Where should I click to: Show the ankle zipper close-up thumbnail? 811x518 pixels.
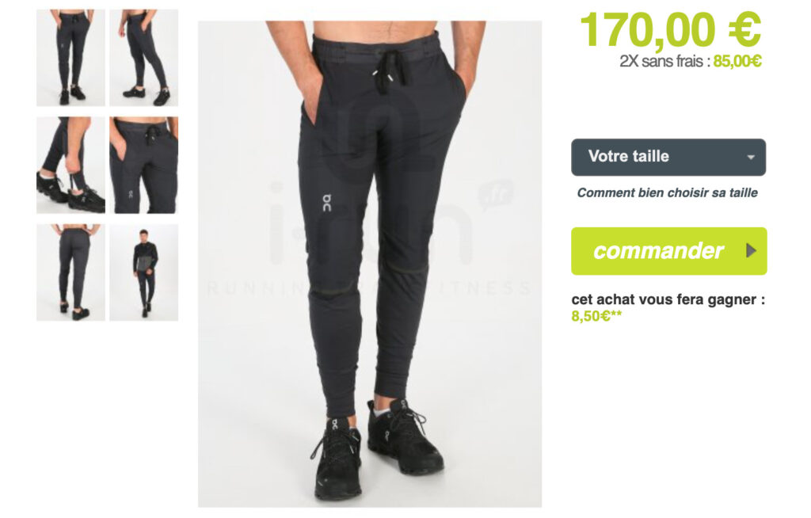pos(70,165)
